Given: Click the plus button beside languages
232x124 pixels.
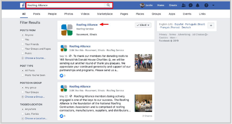Looking at the screenshot, I should [x=211, y=26].
